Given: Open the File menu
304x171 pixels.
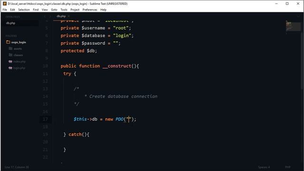Looking at the screenshot, I should [5, 9].
